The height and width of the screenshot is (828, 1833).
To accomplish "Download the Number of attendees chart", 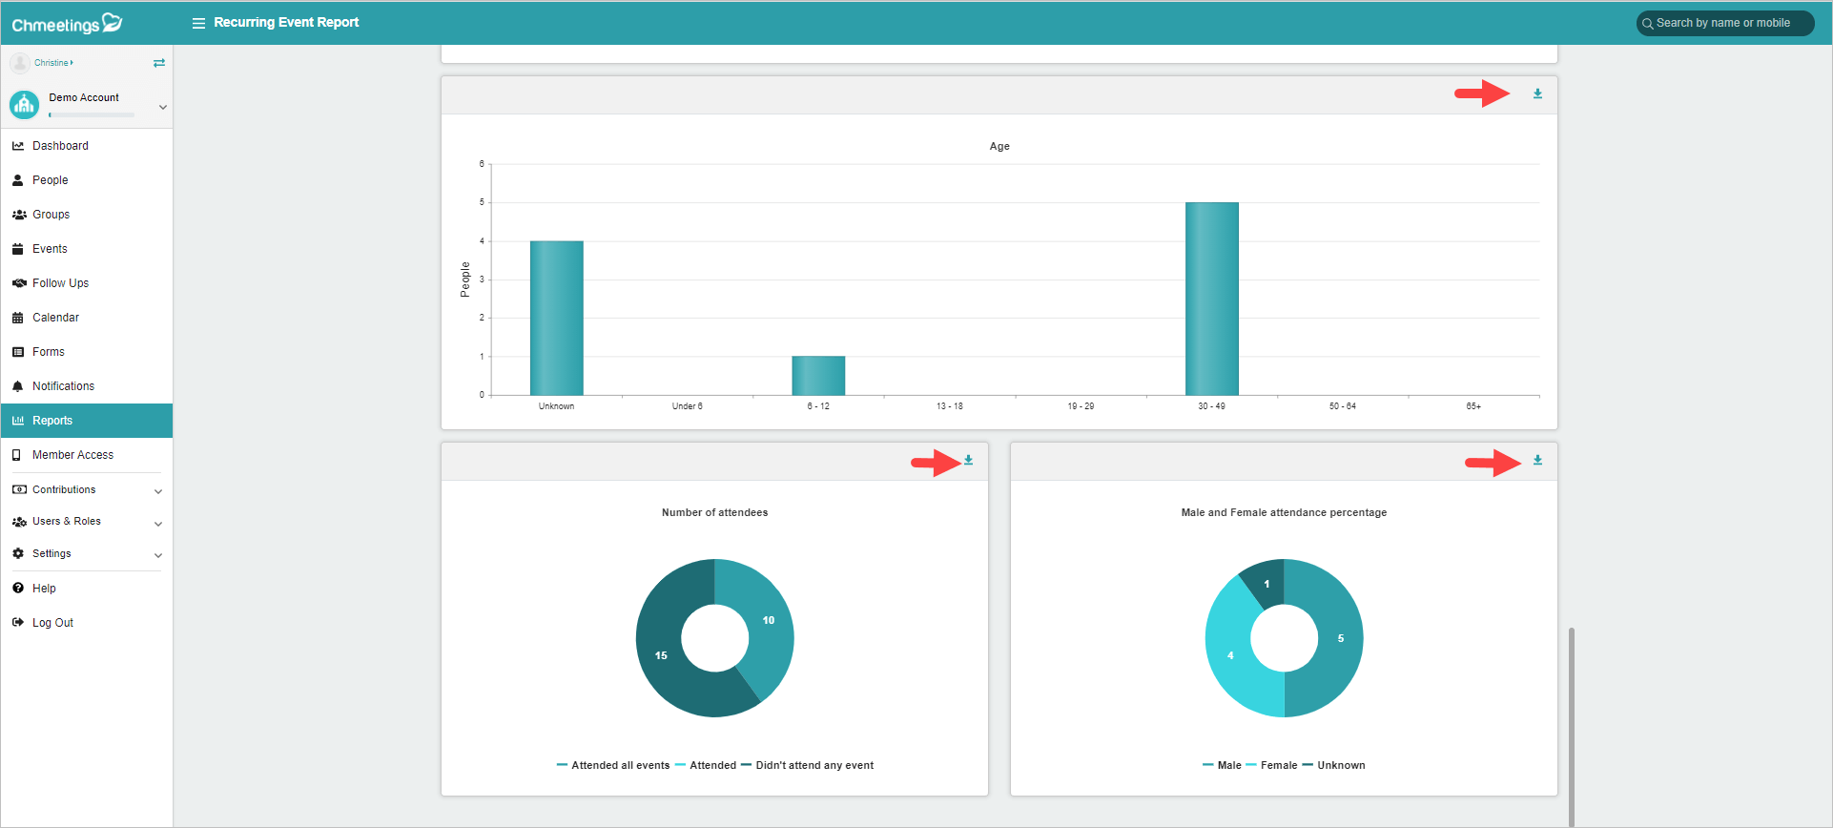I will click(968, 460).
